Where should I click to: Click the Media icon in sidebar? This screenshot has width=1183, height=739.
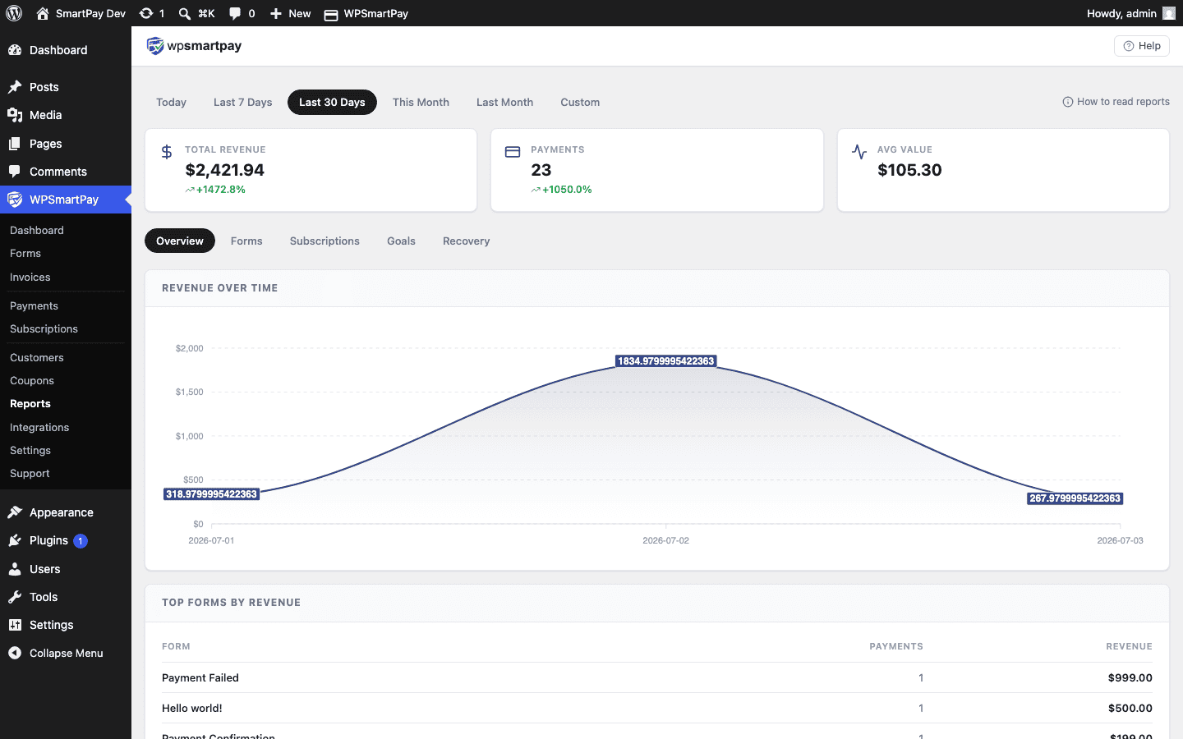tap(15, 115)
